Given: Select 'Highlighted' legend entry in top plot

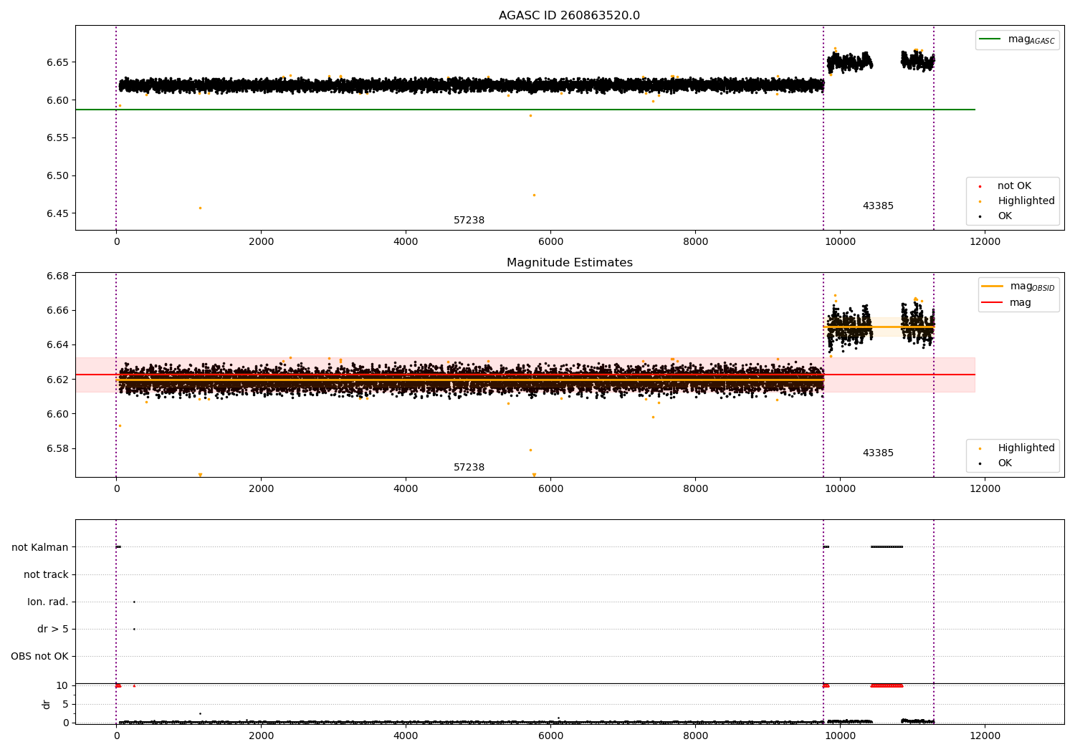Looking at the screenshot, I should (x=1026, y=201).
